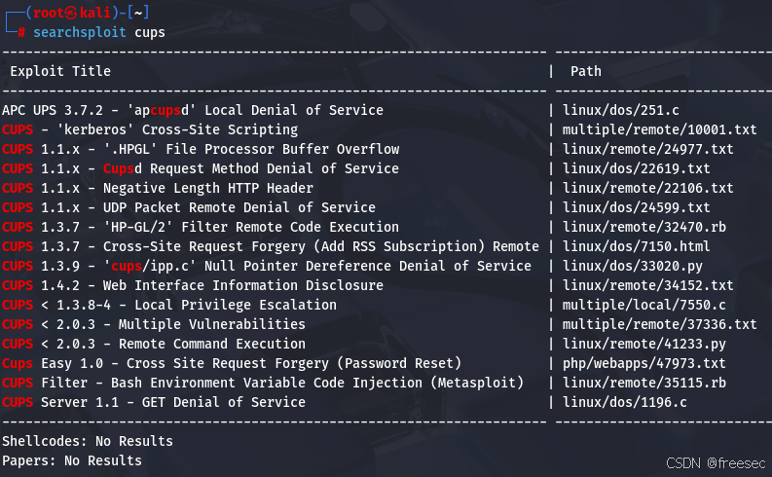Click the path 'linux/dos/33020.py'
The width and height of the screenshot is (772, 477).
tap(633, 267)
